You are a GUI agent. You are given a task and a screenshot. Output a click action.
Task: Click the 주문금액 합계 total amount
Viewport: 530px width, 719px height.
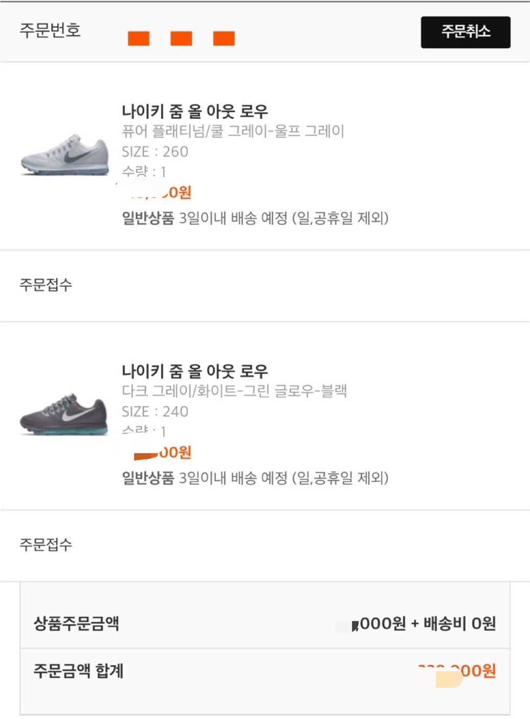[x=457, y=670]
